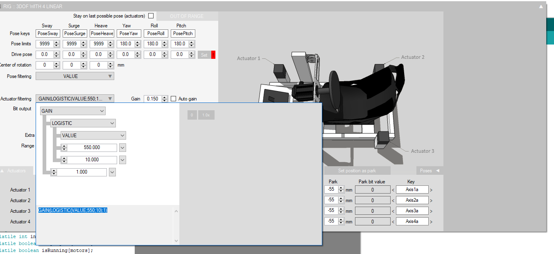Open the nested VALUE function dropdown
Viewport: 554px width, 254px height.
(93, 135)
